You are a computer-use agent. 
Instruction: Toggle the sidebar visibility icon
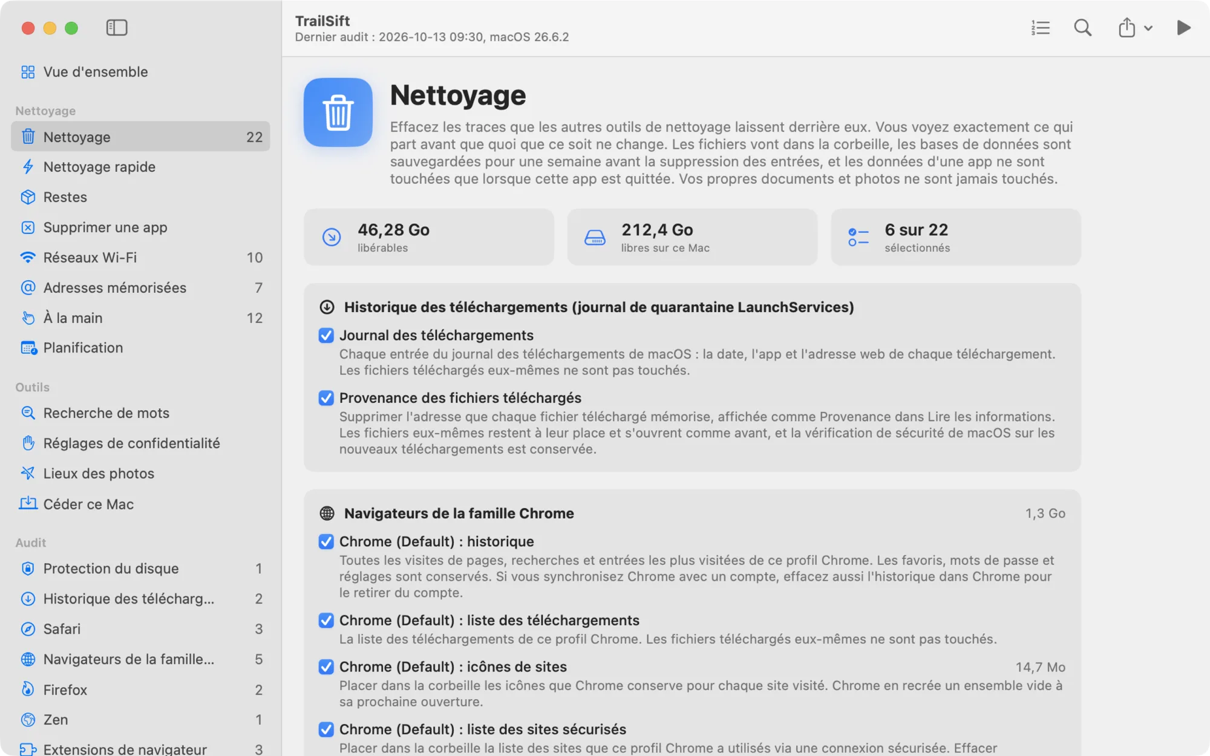[x=117, y=28]
